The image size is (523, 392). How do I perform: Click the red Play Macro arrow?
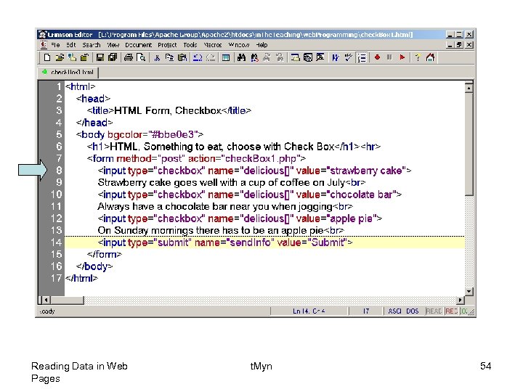click(402, 57)
